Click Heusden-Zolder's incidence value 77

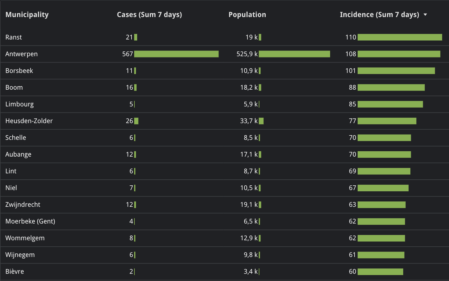[352, 121]
